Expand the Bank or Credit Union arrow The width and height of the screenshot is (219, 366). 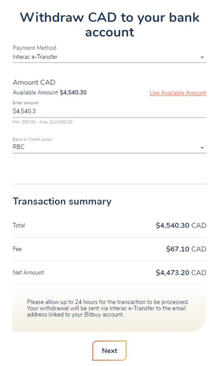pos(202,148)
